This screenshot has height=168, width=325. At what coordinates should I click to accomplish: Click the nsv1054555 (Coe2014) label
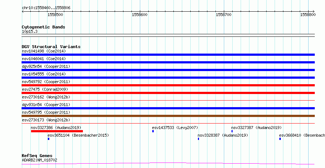click(x=44, y=74)
